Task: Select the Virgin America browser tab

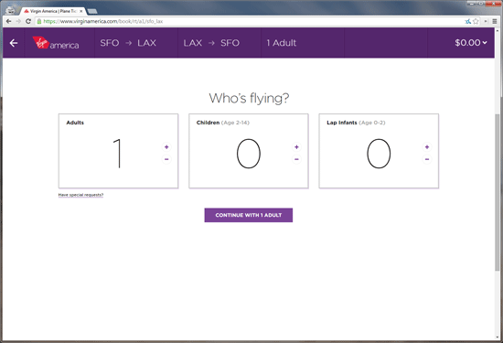Action: click(53, 11)
